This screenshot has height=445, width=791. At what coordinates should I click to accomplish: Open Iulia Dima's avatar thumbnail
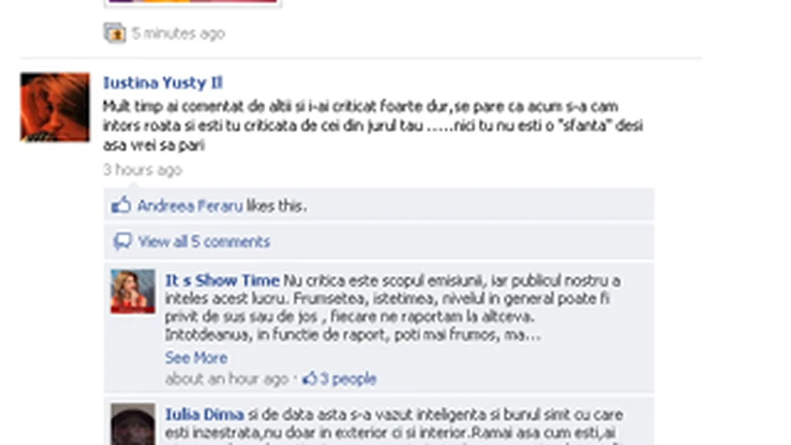132,424
